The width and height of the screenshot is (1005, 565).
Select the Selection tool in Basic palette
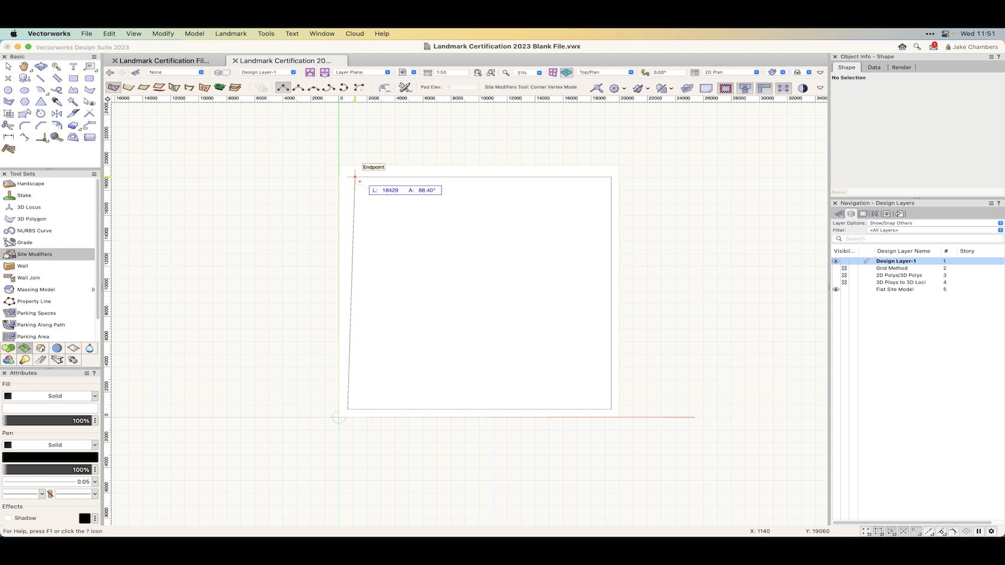pyautogui.click(x=8, y=66)
